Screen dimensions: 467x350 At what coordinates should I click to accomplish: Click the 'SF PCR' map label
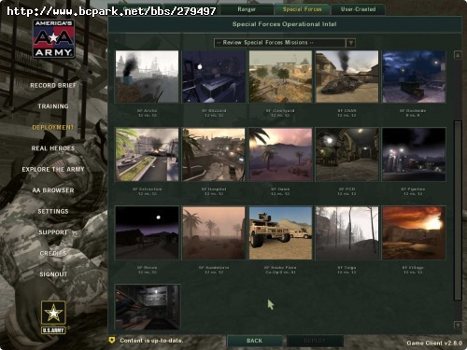click(x=347, y=189)
